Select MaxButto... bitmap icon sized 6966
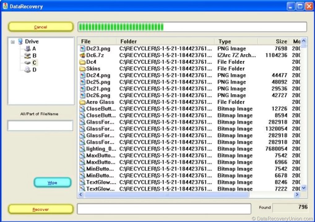 (x=82, y=162)
